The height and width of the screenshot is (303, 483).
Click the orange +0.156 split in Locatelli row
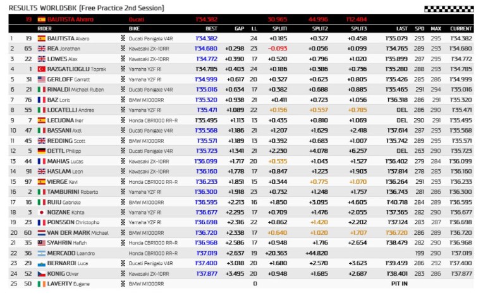pos(278,110)
